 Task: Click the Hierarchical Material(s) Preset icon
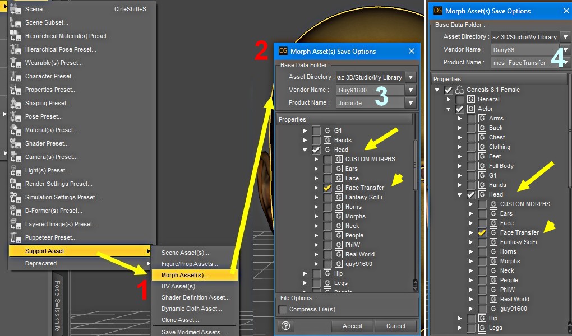tap(15, 36)
